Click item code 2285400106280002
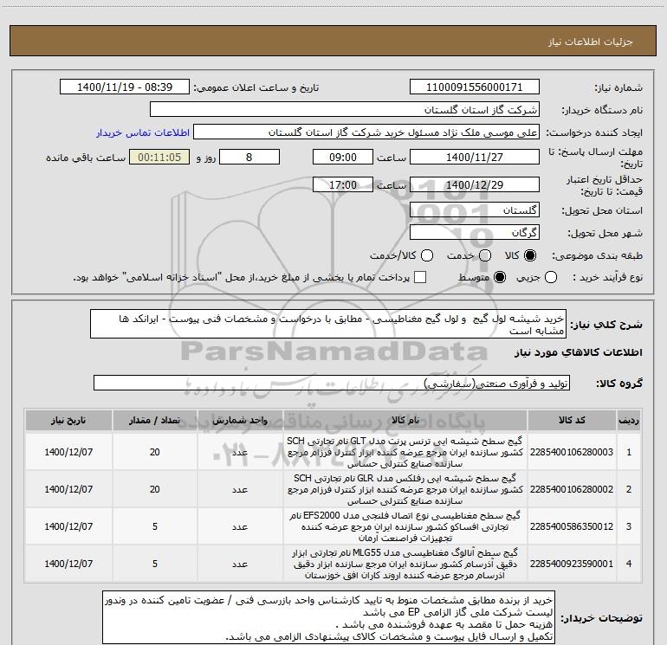667x645 pixels. click(572, 489)
